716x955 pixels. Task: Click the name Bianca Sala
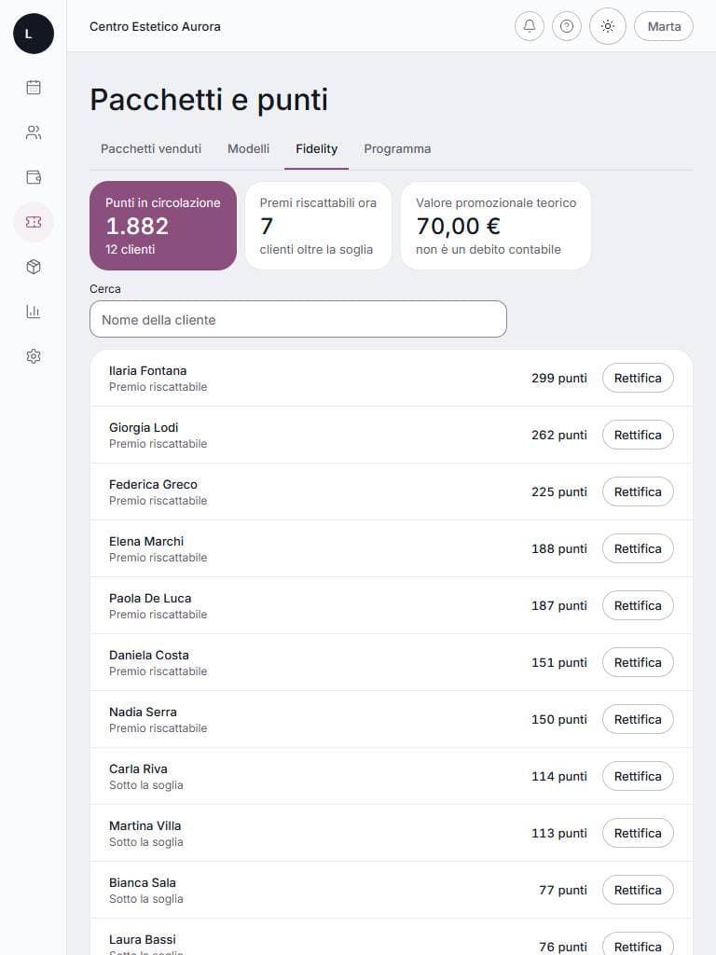click(x=143, y=882)
